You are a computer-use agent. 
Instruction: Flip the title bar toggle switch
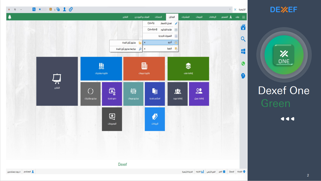pos(43,9)
